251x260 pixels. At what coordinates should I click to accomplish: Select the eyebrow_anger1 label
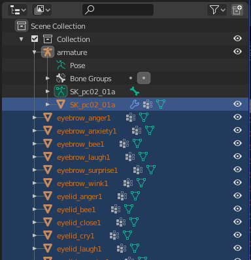[84, 118]
